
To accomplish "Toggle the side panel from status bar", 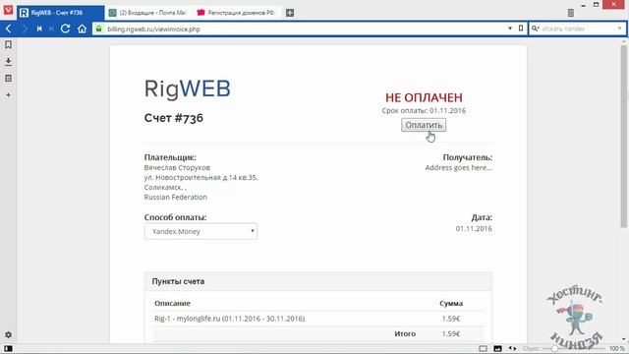I will [x=8, y=348].
